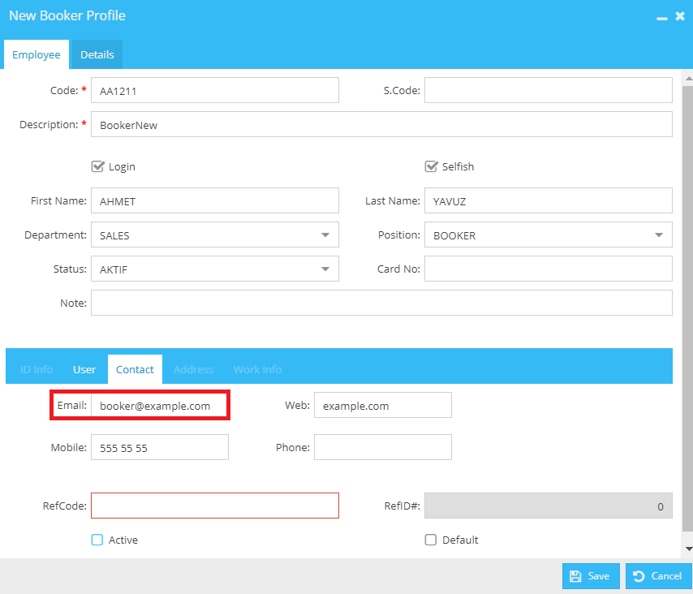Click the scrollbar up arrow

(688, 78)
